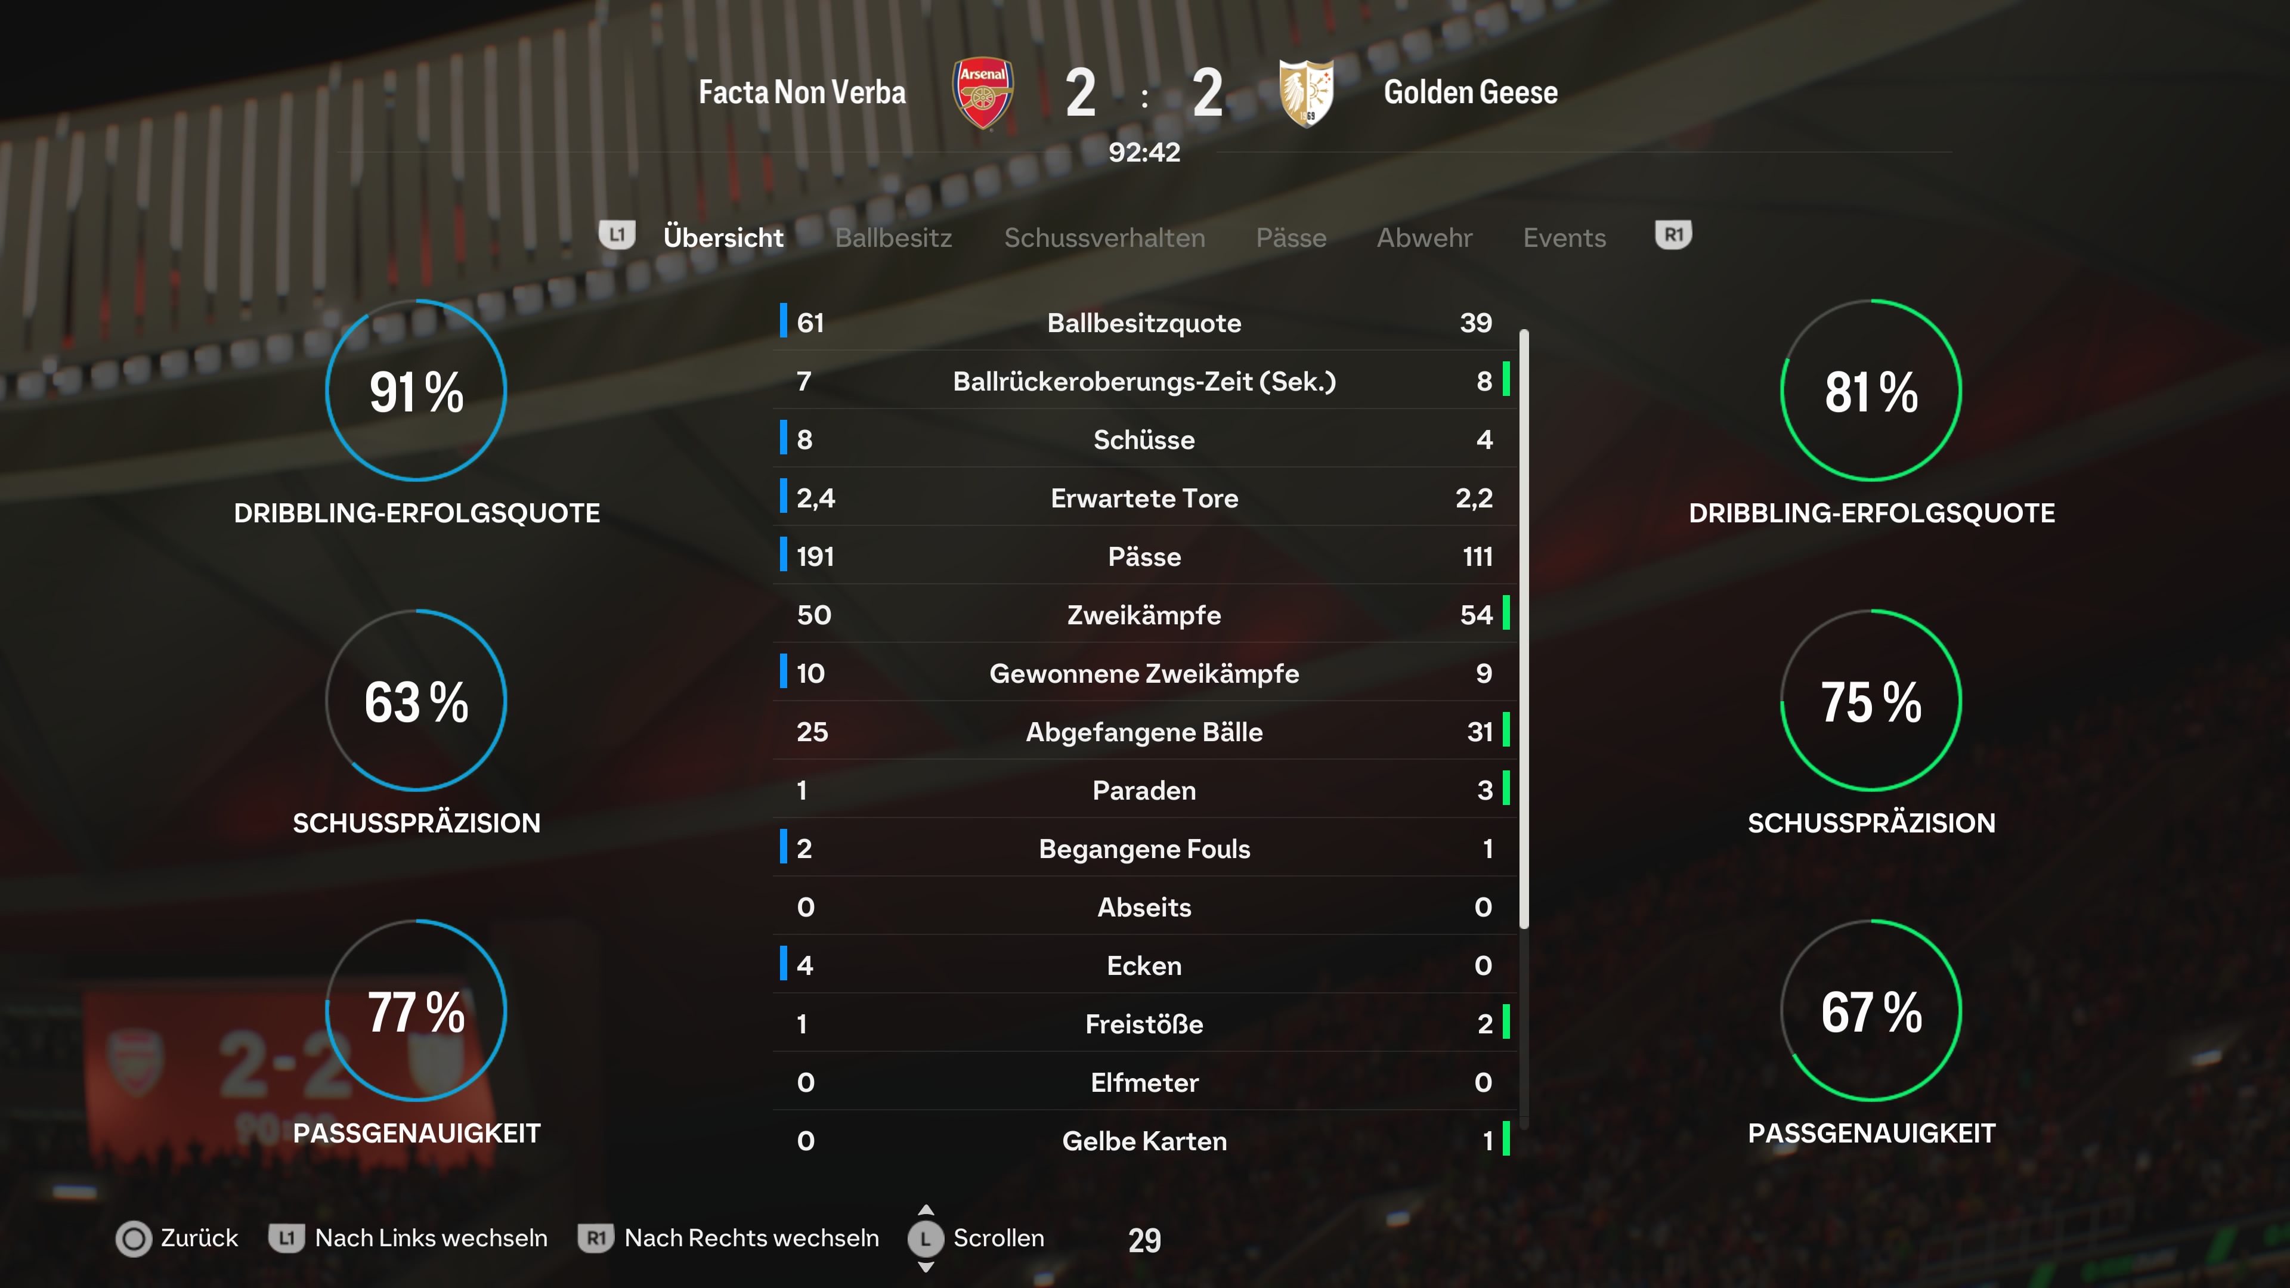Viewport: 2290px width, 1288px height.
Task: Select the Übersicht tab
Action: [723, 237]
